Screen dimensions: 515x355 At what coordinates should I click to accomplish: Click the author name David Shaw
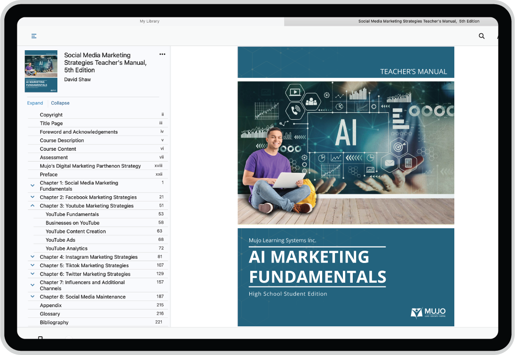click(x=78, y=80)
